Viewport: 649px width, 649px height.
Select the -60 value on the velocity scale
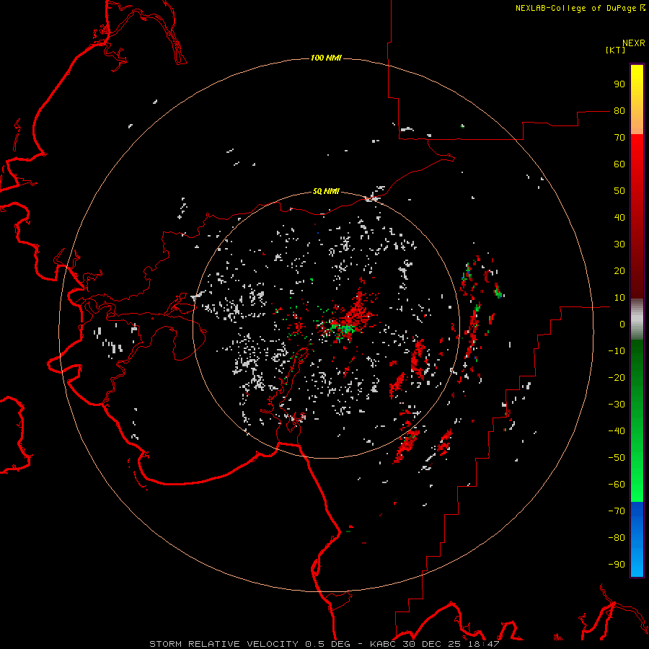coord(617,485)
